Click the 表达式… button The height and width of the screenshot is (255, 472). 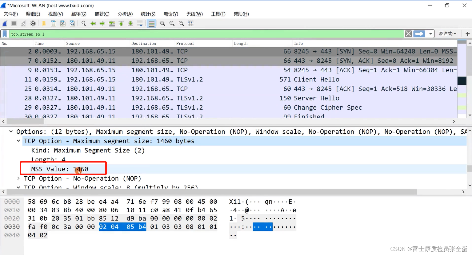click(447, 34)
